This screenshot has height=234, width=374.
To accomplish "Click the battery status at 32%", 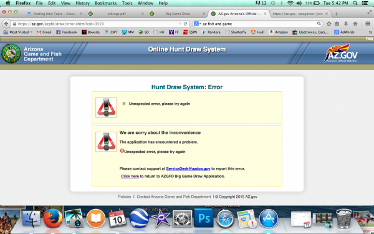I will [x=312, y=3].
